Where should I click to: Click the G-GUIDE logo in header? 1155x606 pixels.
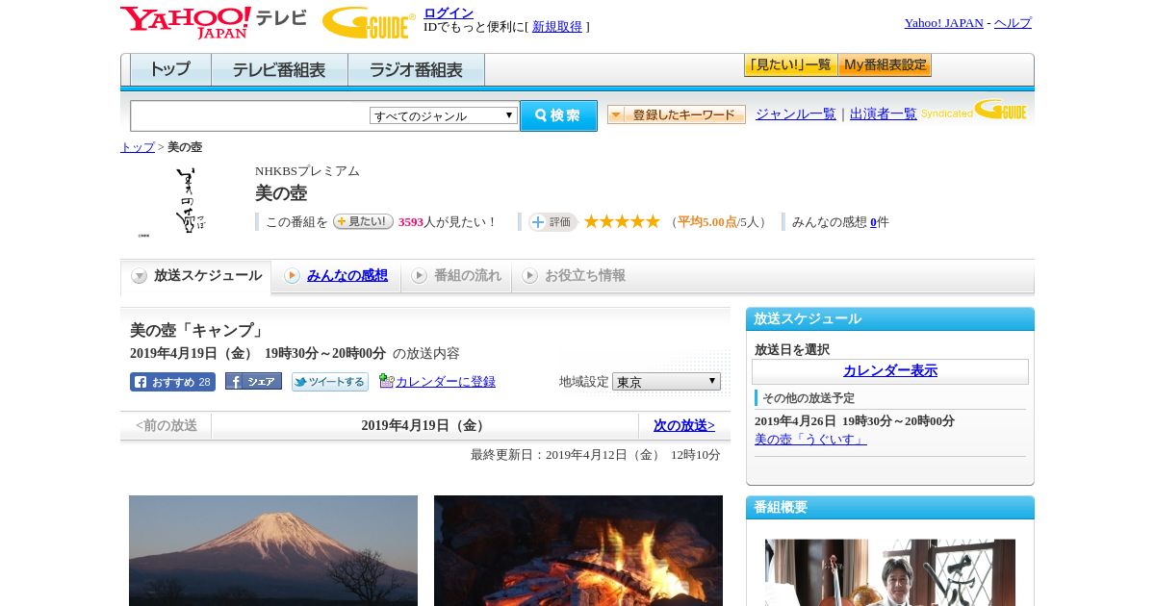coord(369,22)
